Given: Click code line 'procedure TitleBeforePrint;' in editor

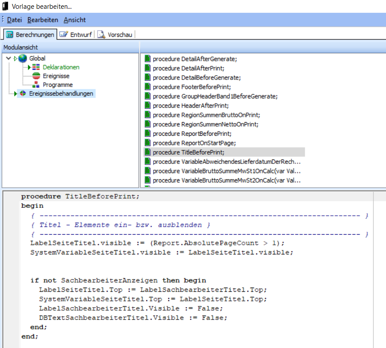Looking at the screenshot, I should pos(80,196).
